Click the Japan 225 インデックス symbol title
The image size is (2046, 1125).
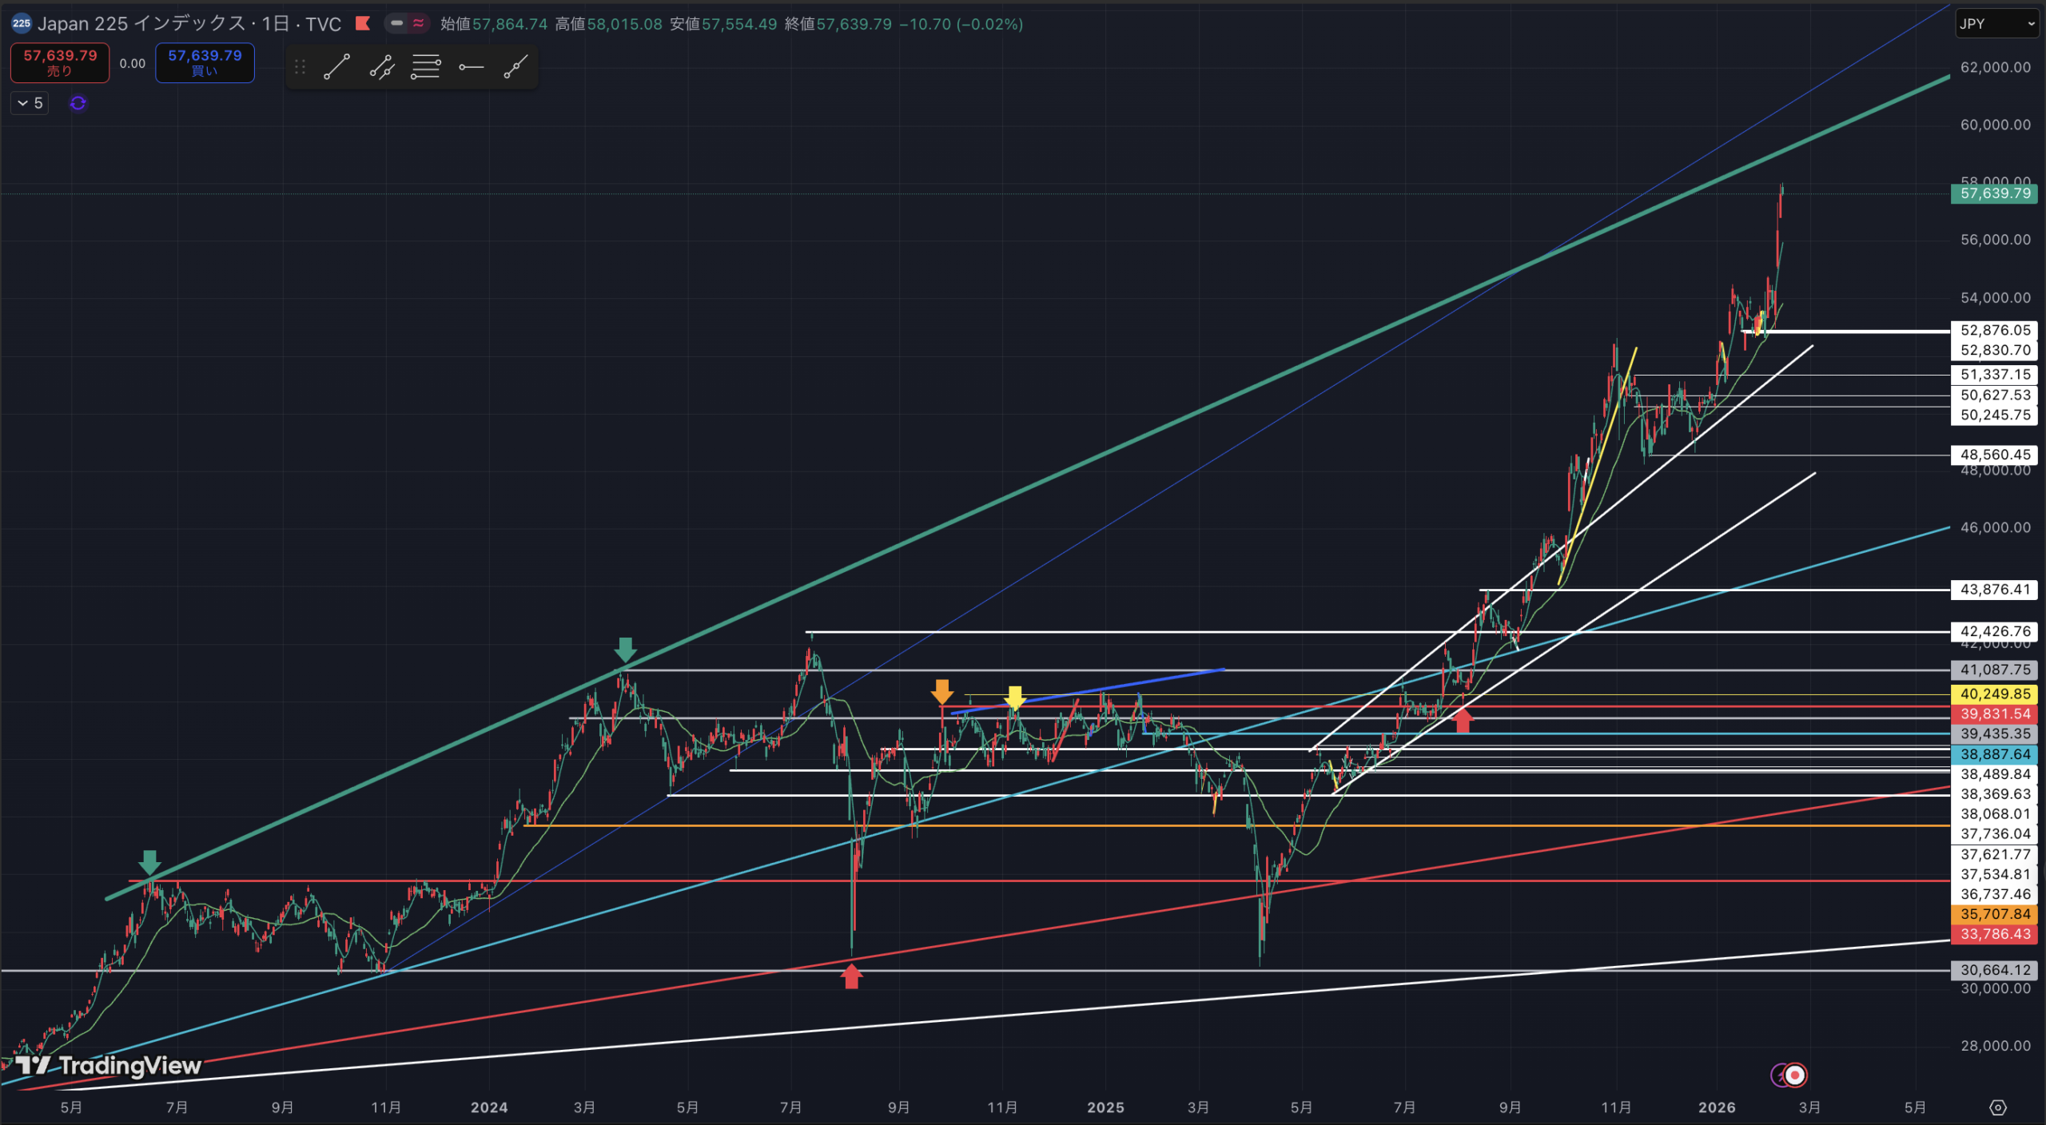tap(141, 24)
